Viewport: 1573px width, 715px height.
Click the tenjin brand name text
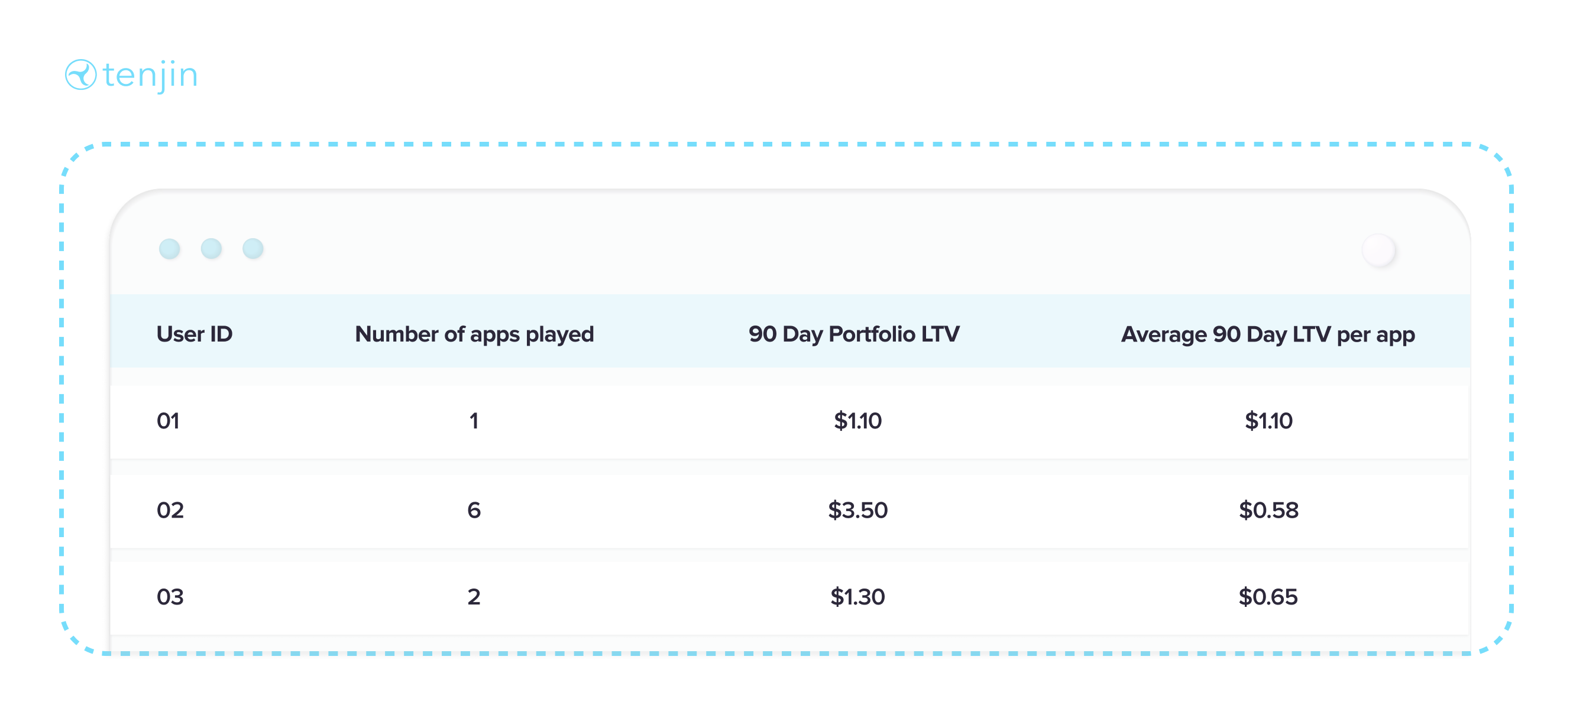(150, 76)
